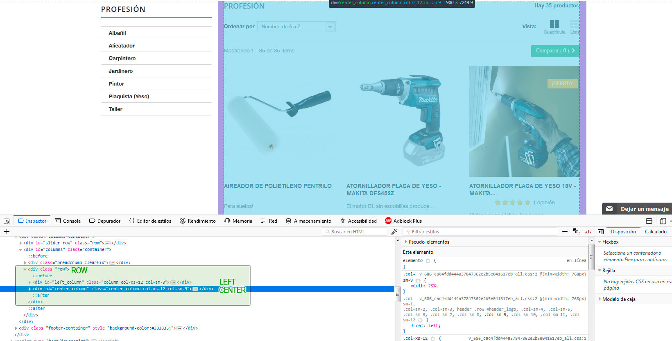The height and width of the screenshot is (341, 672).
Task: Highlight elements matching .col-xs-12 selector icon
Action: tap(432, 339)
